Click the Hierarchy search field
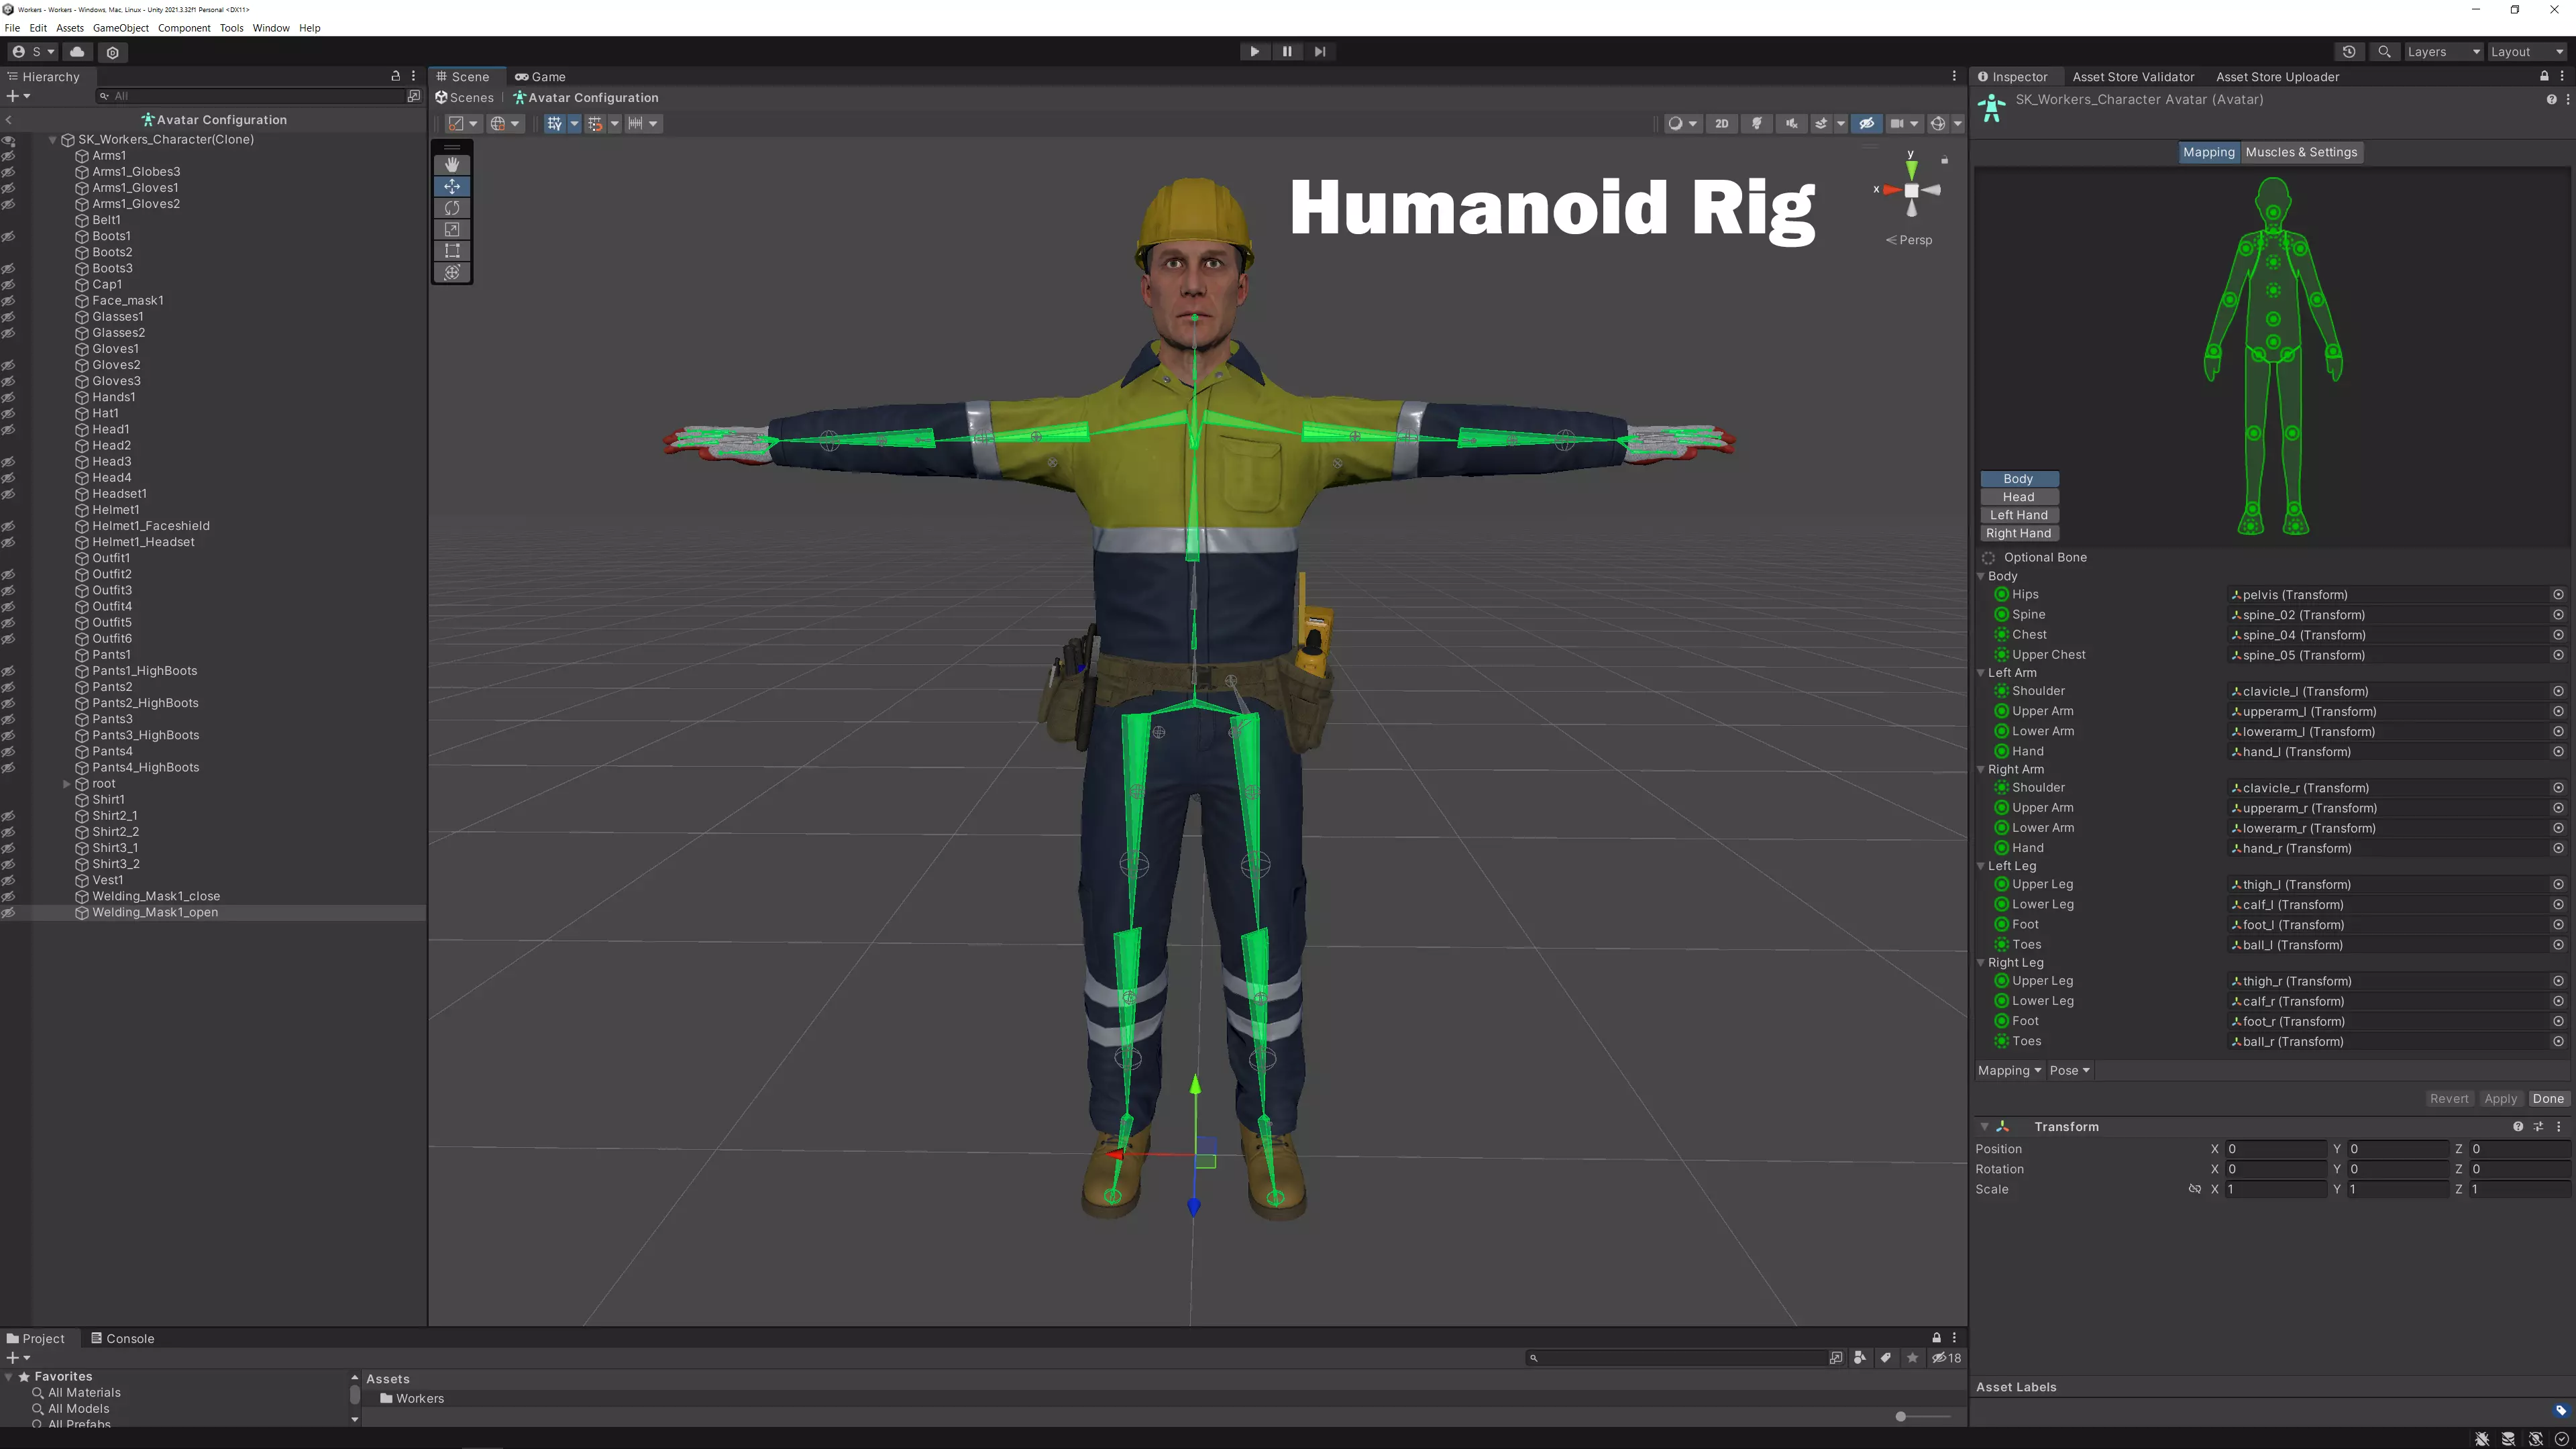 (250, 97)
